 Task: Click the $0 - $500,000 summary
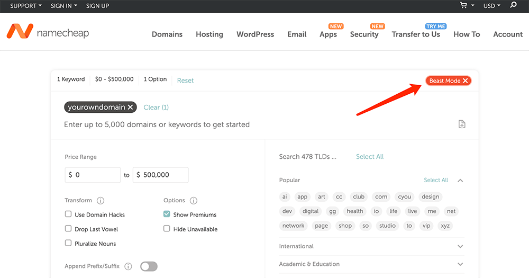pos(114,79)
